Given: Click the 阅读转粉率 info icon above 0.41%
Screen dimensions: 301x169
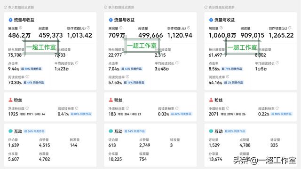Looking at the screenshot, I should [77, 108].
